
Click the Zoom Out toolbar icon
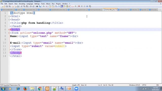coord(46,6)
